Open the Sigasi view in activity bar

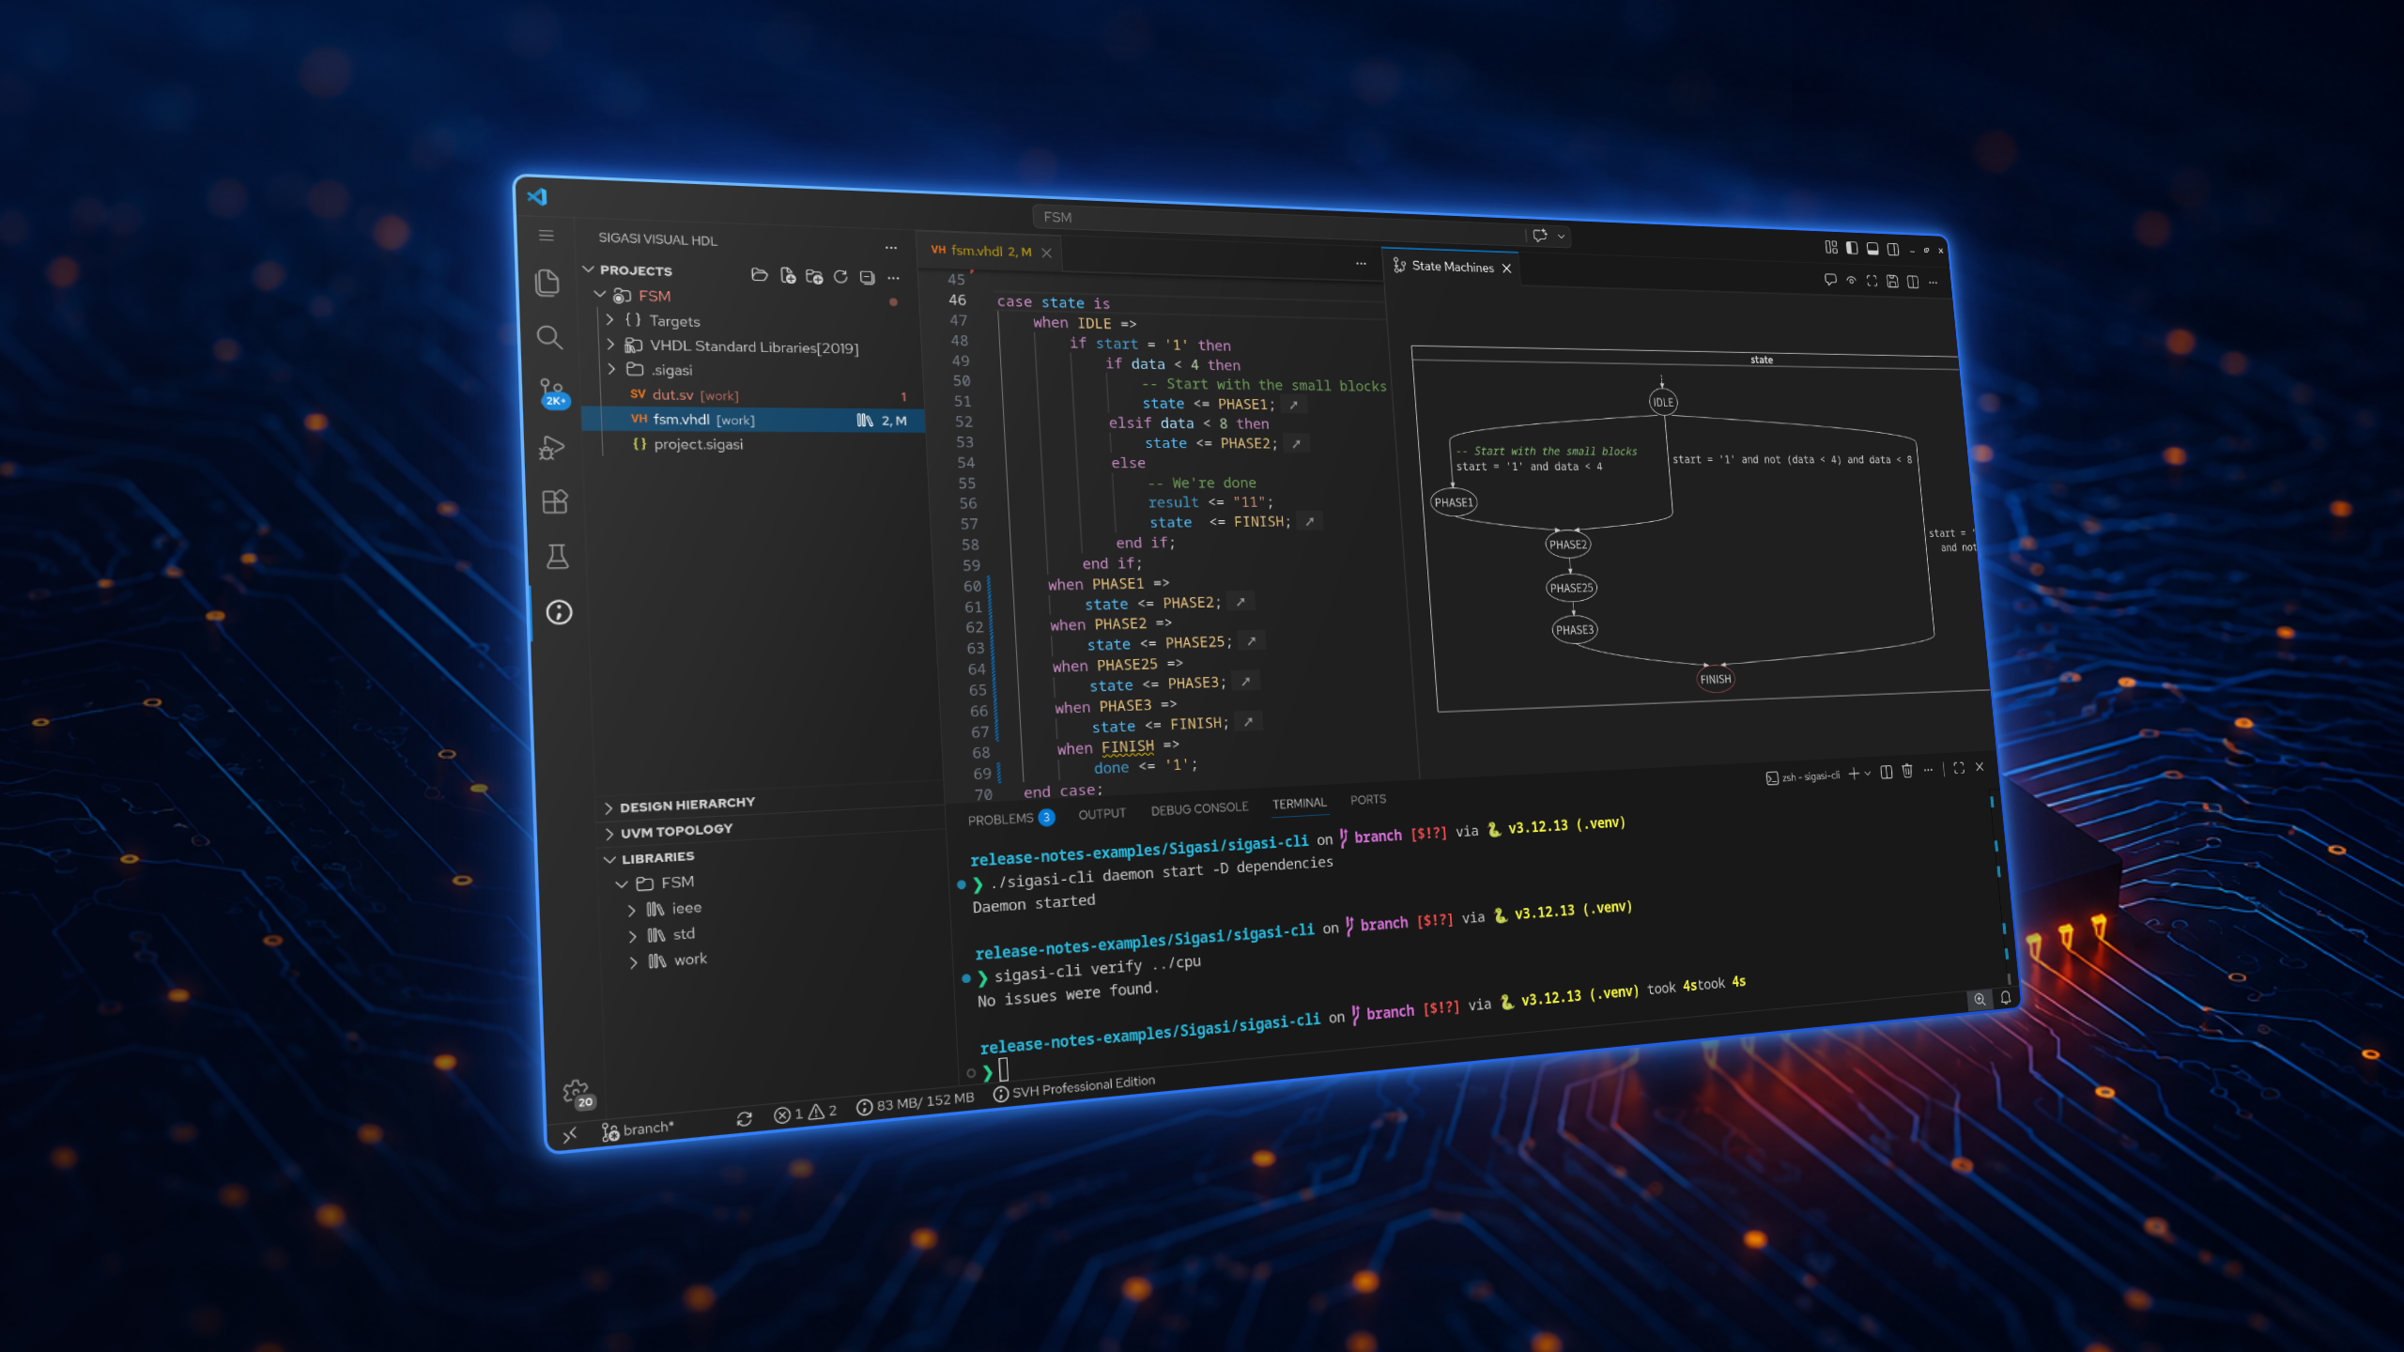(x=559, y=612)
